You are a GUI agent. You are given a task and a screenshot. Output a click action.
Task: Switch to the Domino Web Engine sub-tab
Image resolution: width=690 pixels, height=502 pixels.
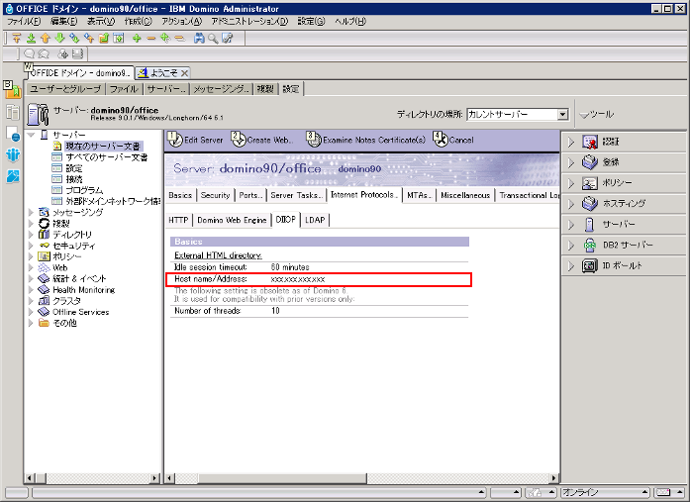click(x=232, y=220)
